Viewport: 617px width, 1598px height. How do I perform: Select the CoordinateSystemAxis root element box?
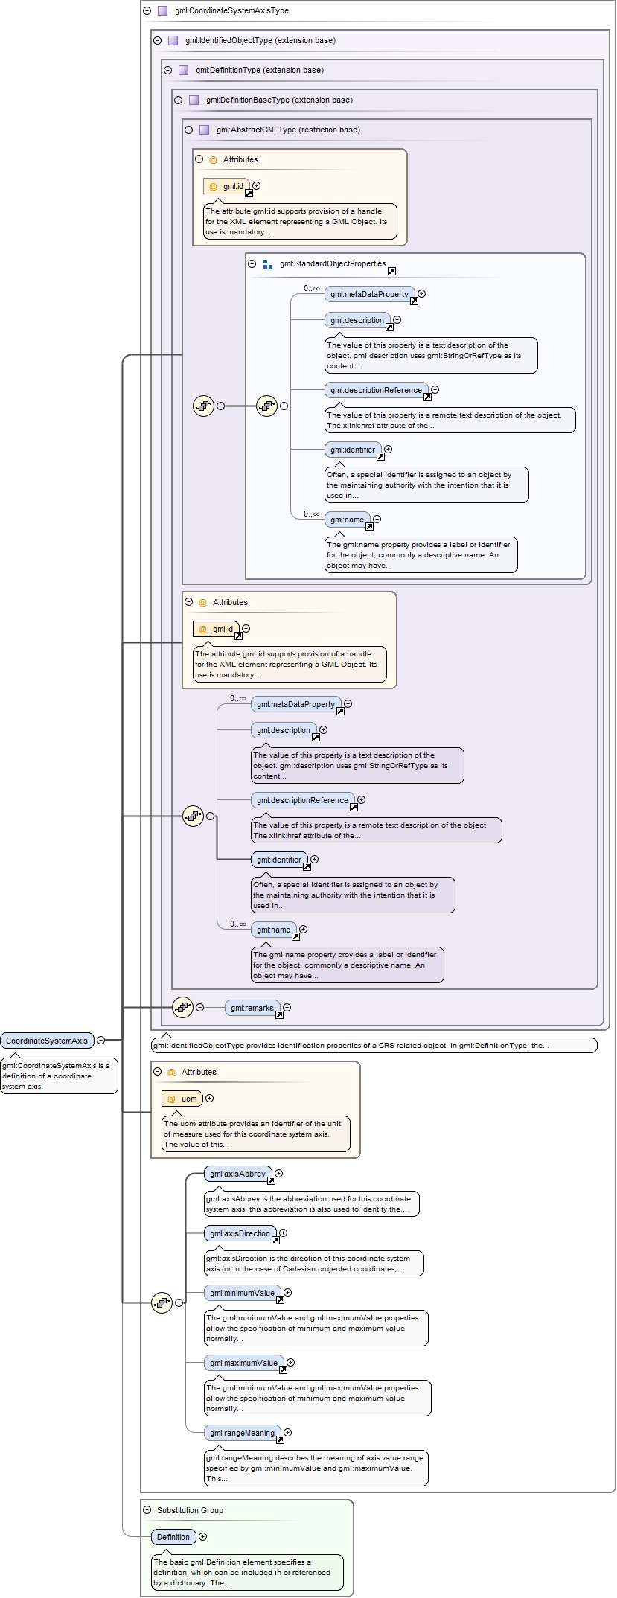47,1041
